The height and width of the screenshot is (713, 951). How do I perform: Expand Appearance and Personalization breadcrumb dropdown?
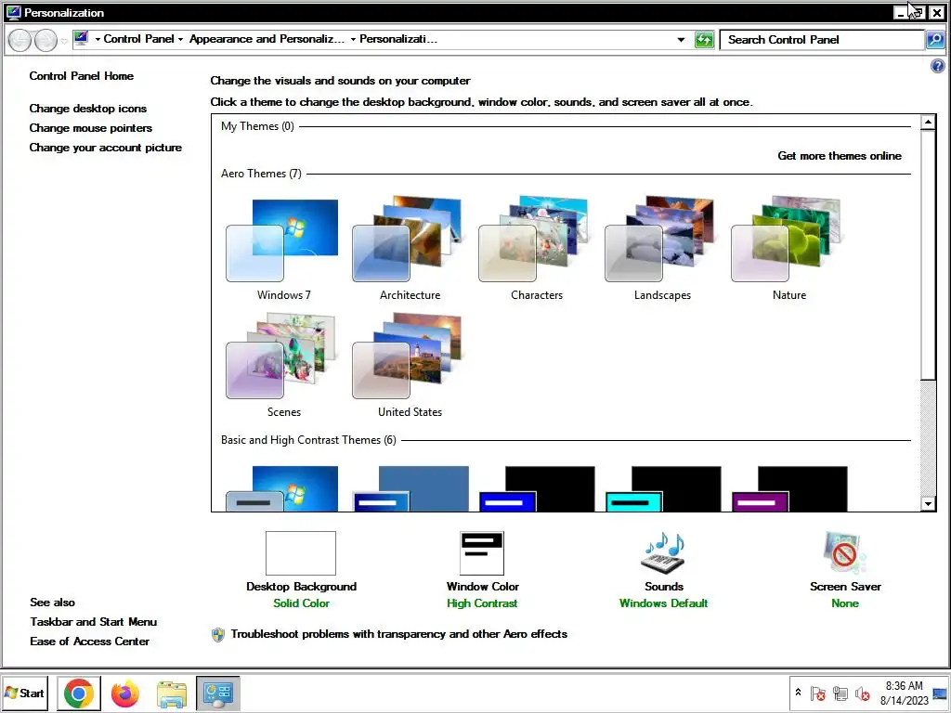pyautogui.click(x=353, y=39)
